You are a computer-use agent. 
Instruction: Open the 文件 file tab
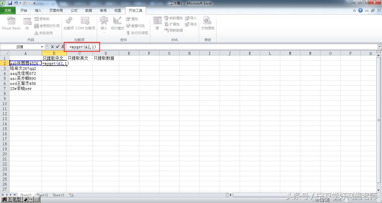click(8, 11)
